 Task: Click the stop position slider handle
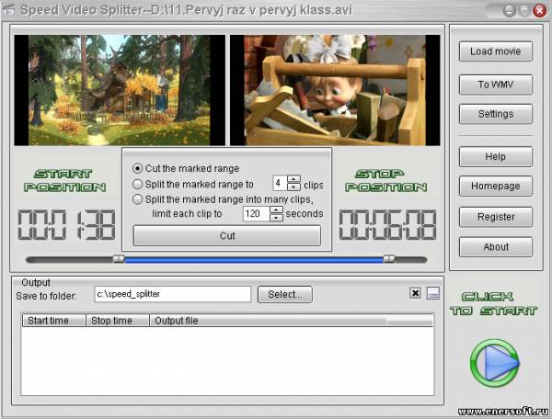(389, 259)
